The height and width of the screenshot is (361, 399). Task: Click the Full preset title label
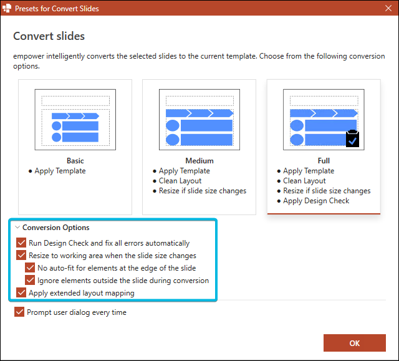324,161
